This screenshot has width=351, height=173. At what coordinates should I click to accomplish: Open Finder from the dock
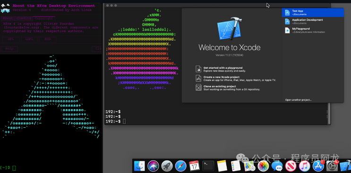tap(139, 166)
